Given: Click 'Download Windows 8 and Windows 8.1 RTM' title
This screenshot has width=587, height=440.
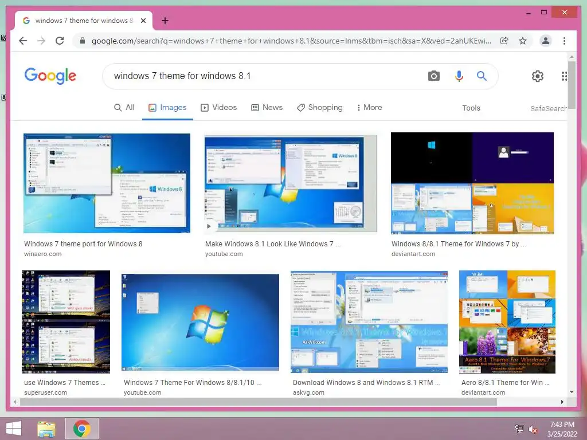Looking at the screenshot, I should 366,383.
